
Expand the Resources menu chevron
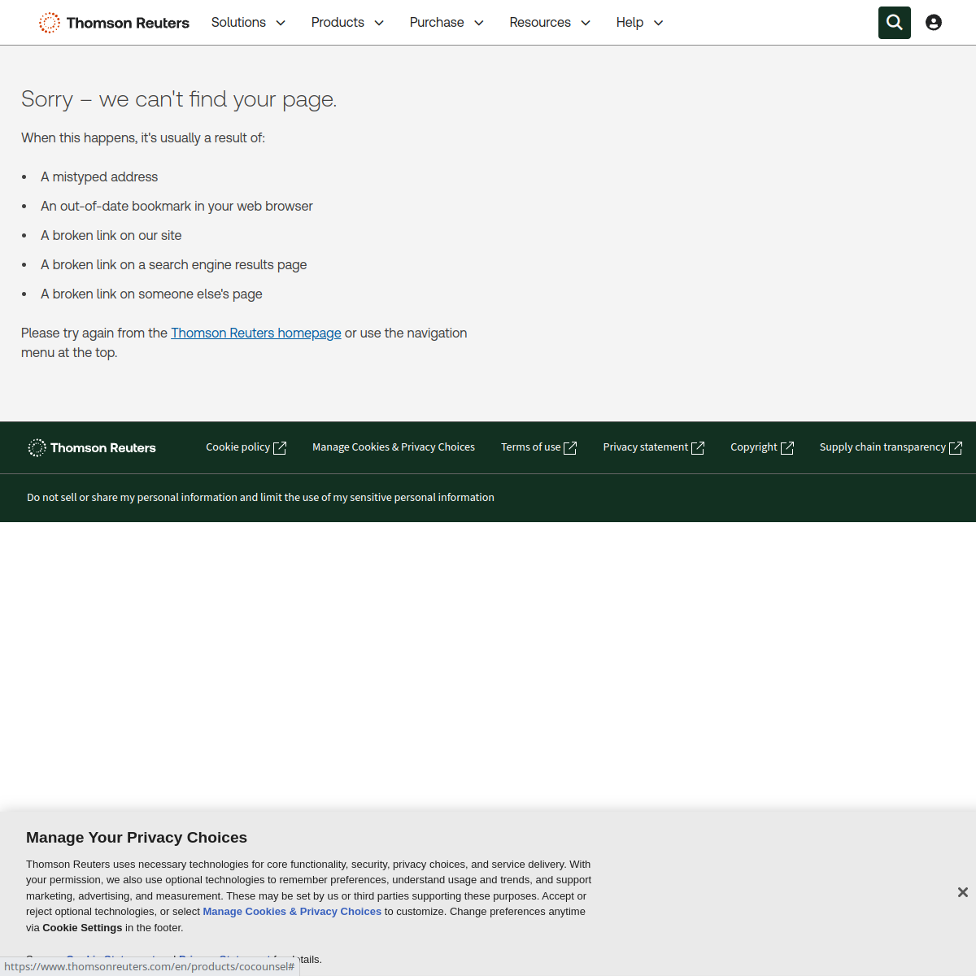click(x=586, y=23)
